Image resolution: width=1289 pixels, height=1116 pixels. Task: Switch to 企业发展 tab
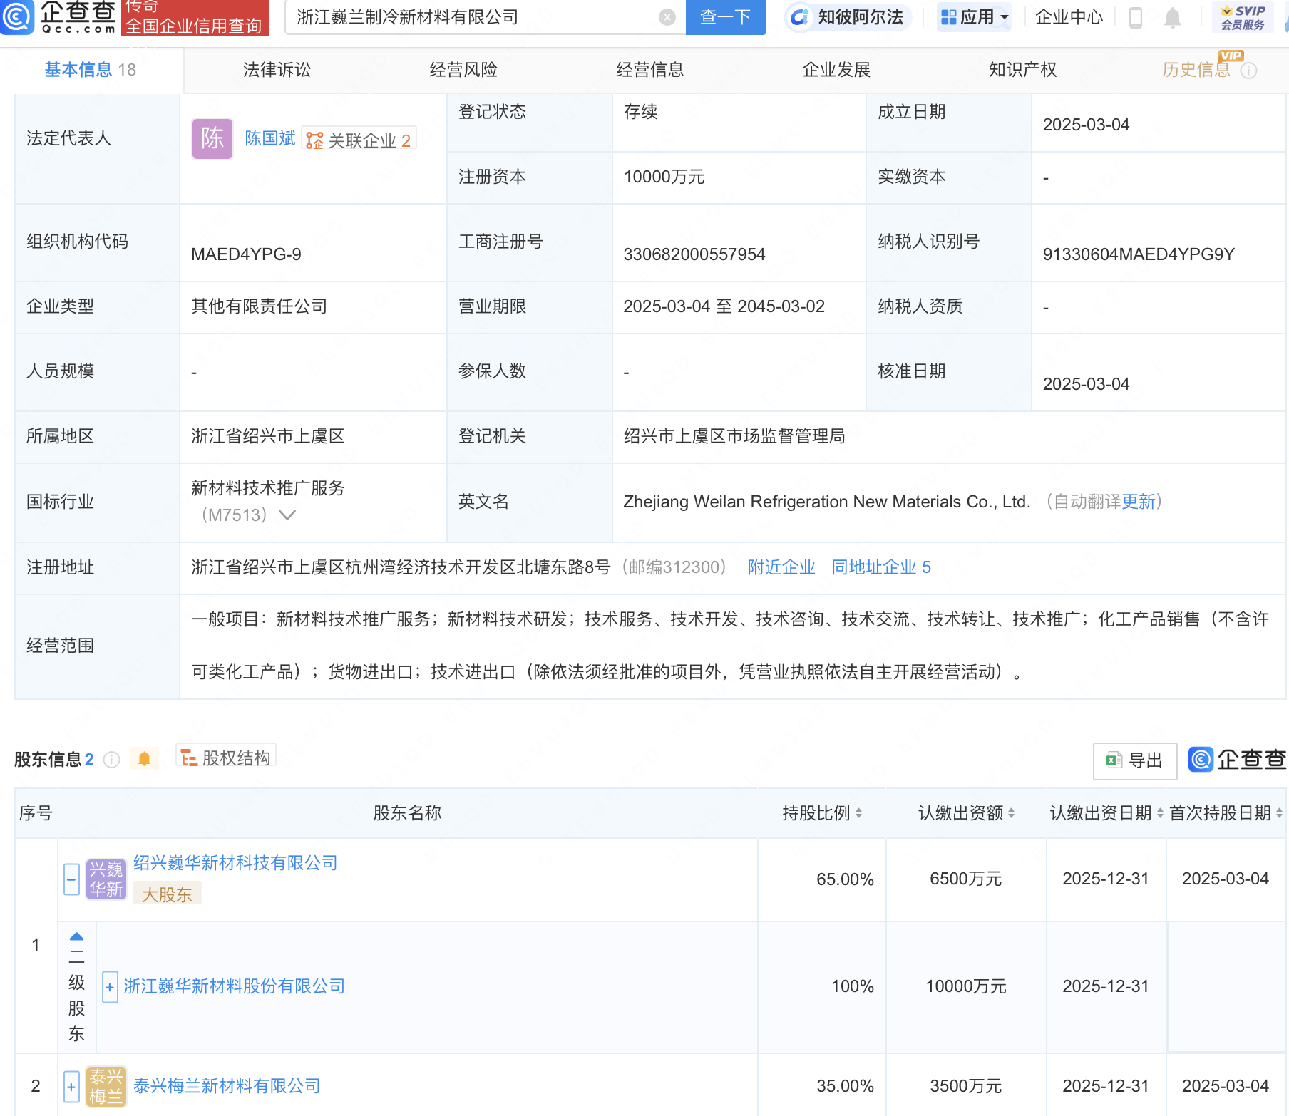click(836, 70)
